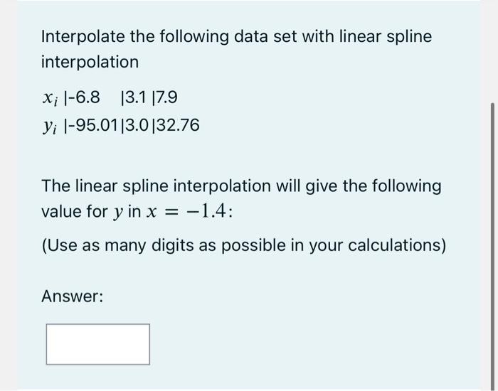Click the y value 32.76 in table
The height and width of the screenshot is (391, 498).
click(178, 125)
